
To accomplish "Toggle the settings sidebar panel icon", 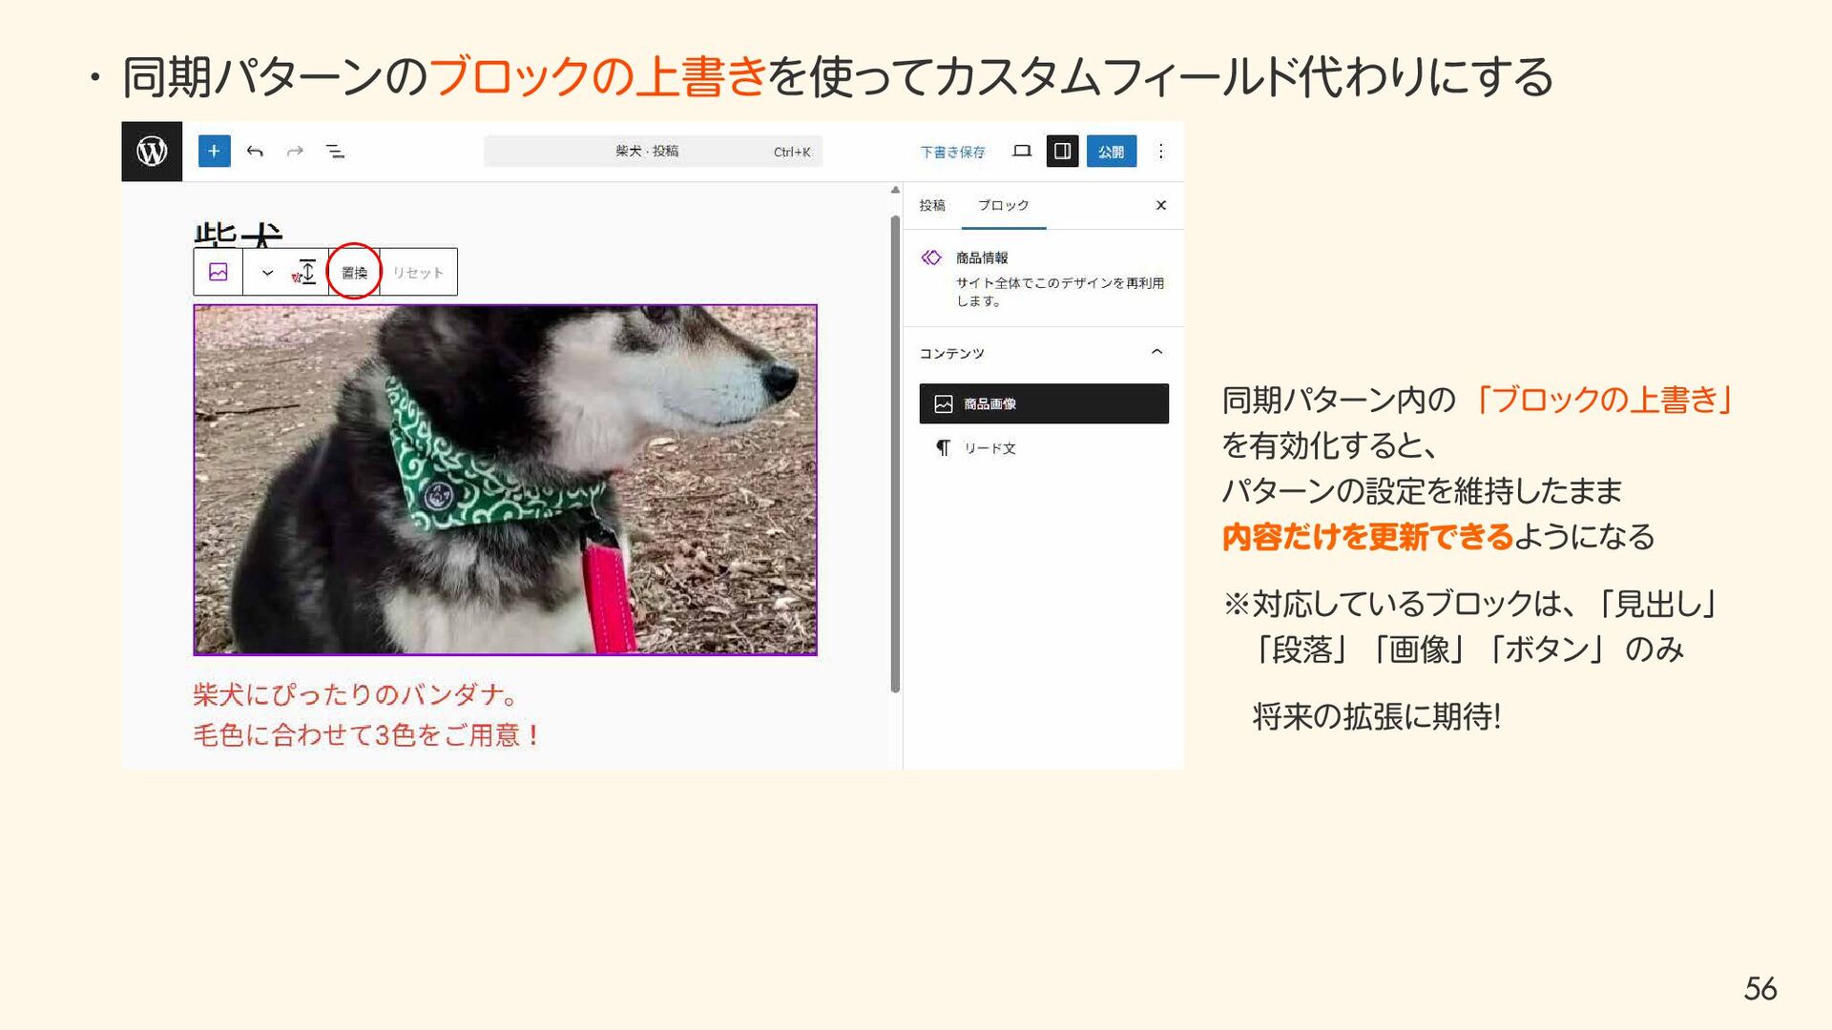I will tap(1062, 151).
